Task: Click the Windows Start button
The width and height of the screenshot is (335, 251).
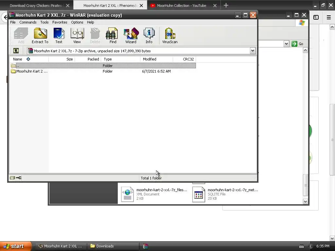Action: tap(16, 246)
